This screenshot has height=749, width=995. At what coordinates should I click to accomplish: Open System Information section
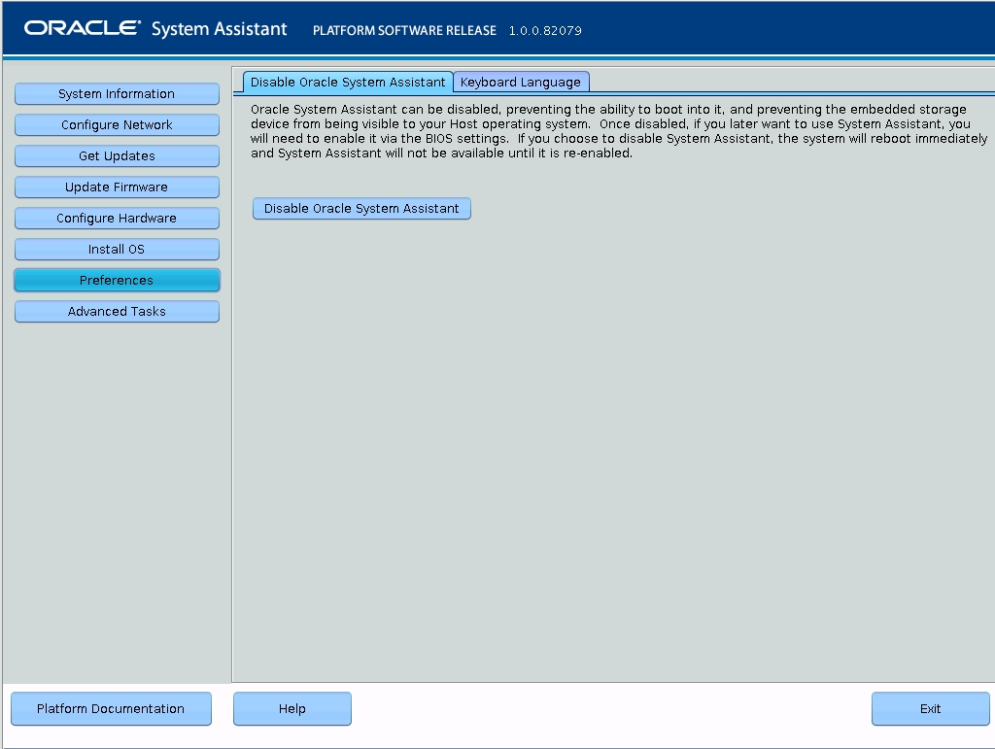pos(117,94)
